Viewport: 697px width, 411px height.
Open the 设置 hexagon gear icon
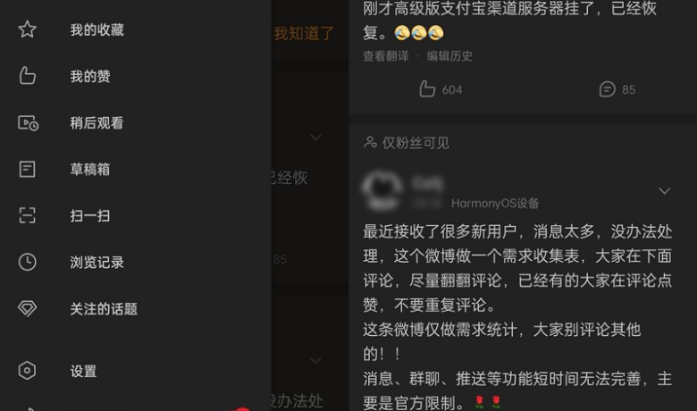[27, 371]
